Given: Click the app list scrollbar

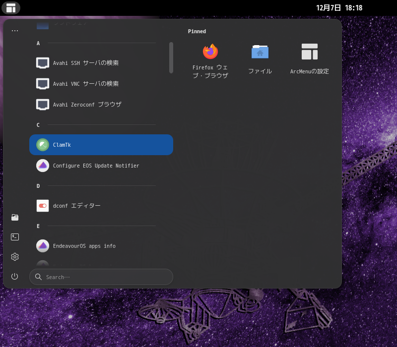Looking at the screenshot, I should click(x=171, y=58).
